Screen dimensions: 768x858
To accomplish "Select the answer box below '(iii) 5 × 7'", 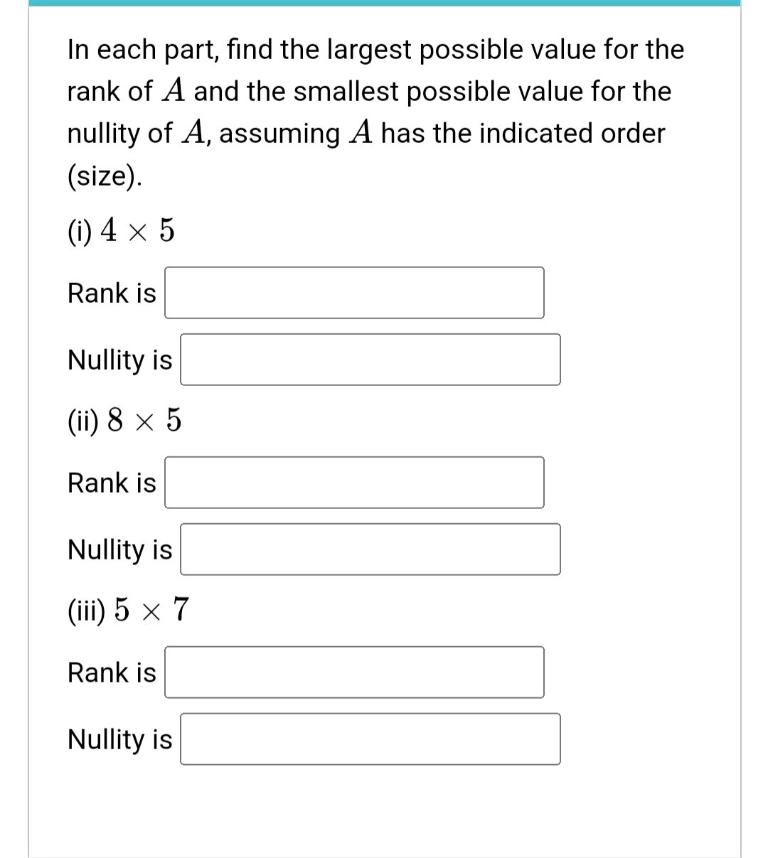I will point(353,672).
